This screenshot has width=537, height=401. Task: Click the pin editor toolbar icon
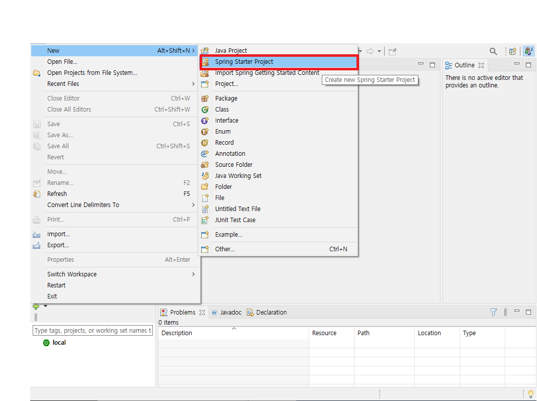393,52
